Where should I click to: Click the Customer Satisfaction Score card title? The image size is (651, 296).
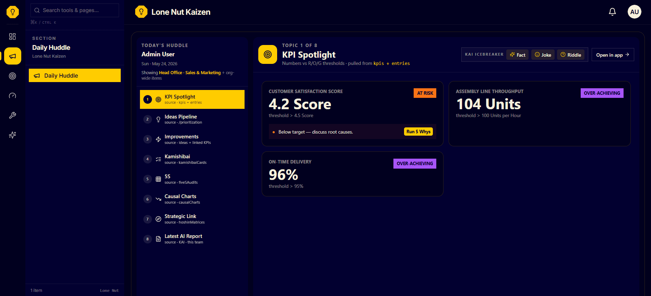tap(306, 91)
